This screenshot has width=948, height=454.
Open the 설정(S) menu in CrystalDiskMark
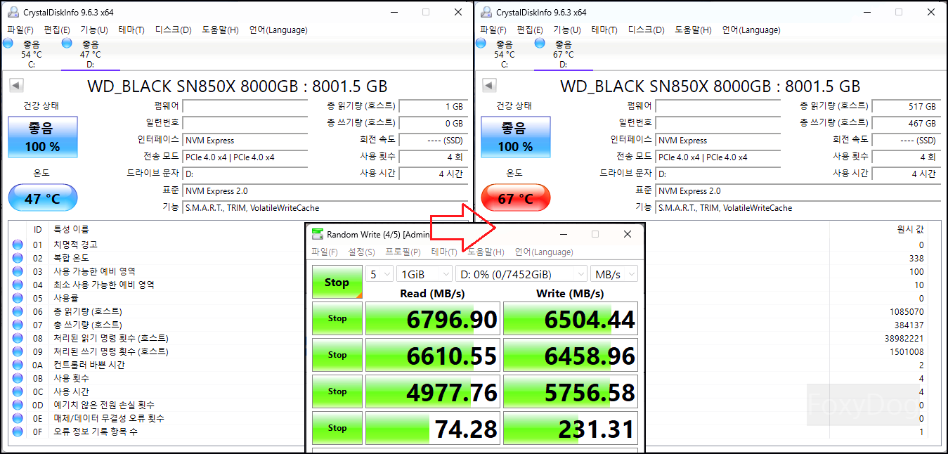361,252
